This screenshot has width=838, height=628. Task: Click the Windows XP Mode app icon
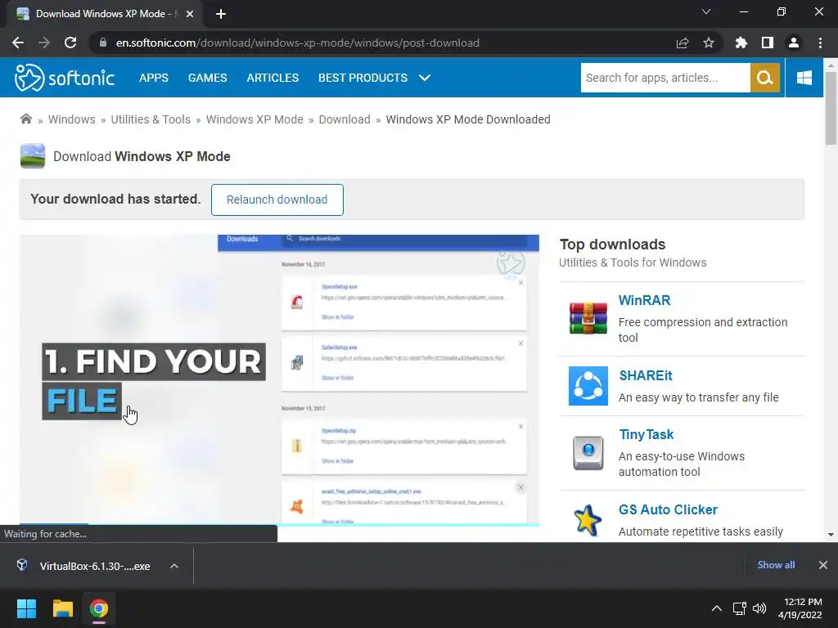(x=33, y=156)
